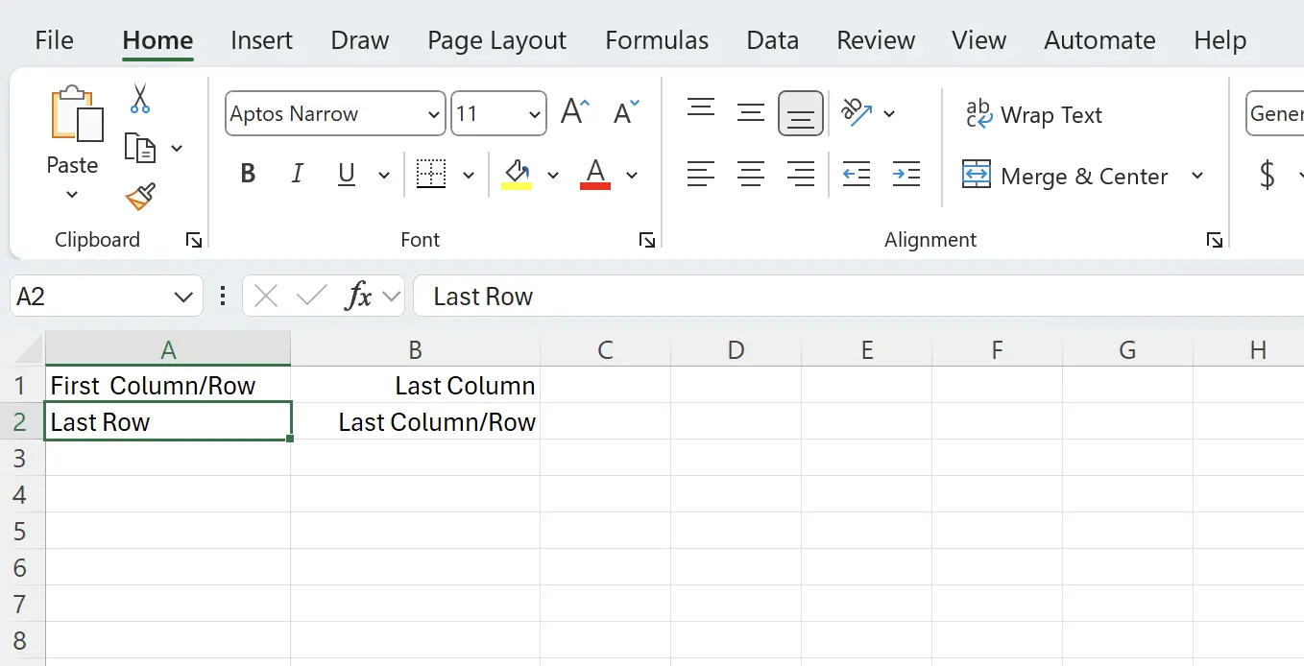Click Increase Indent

click(906, 174)
